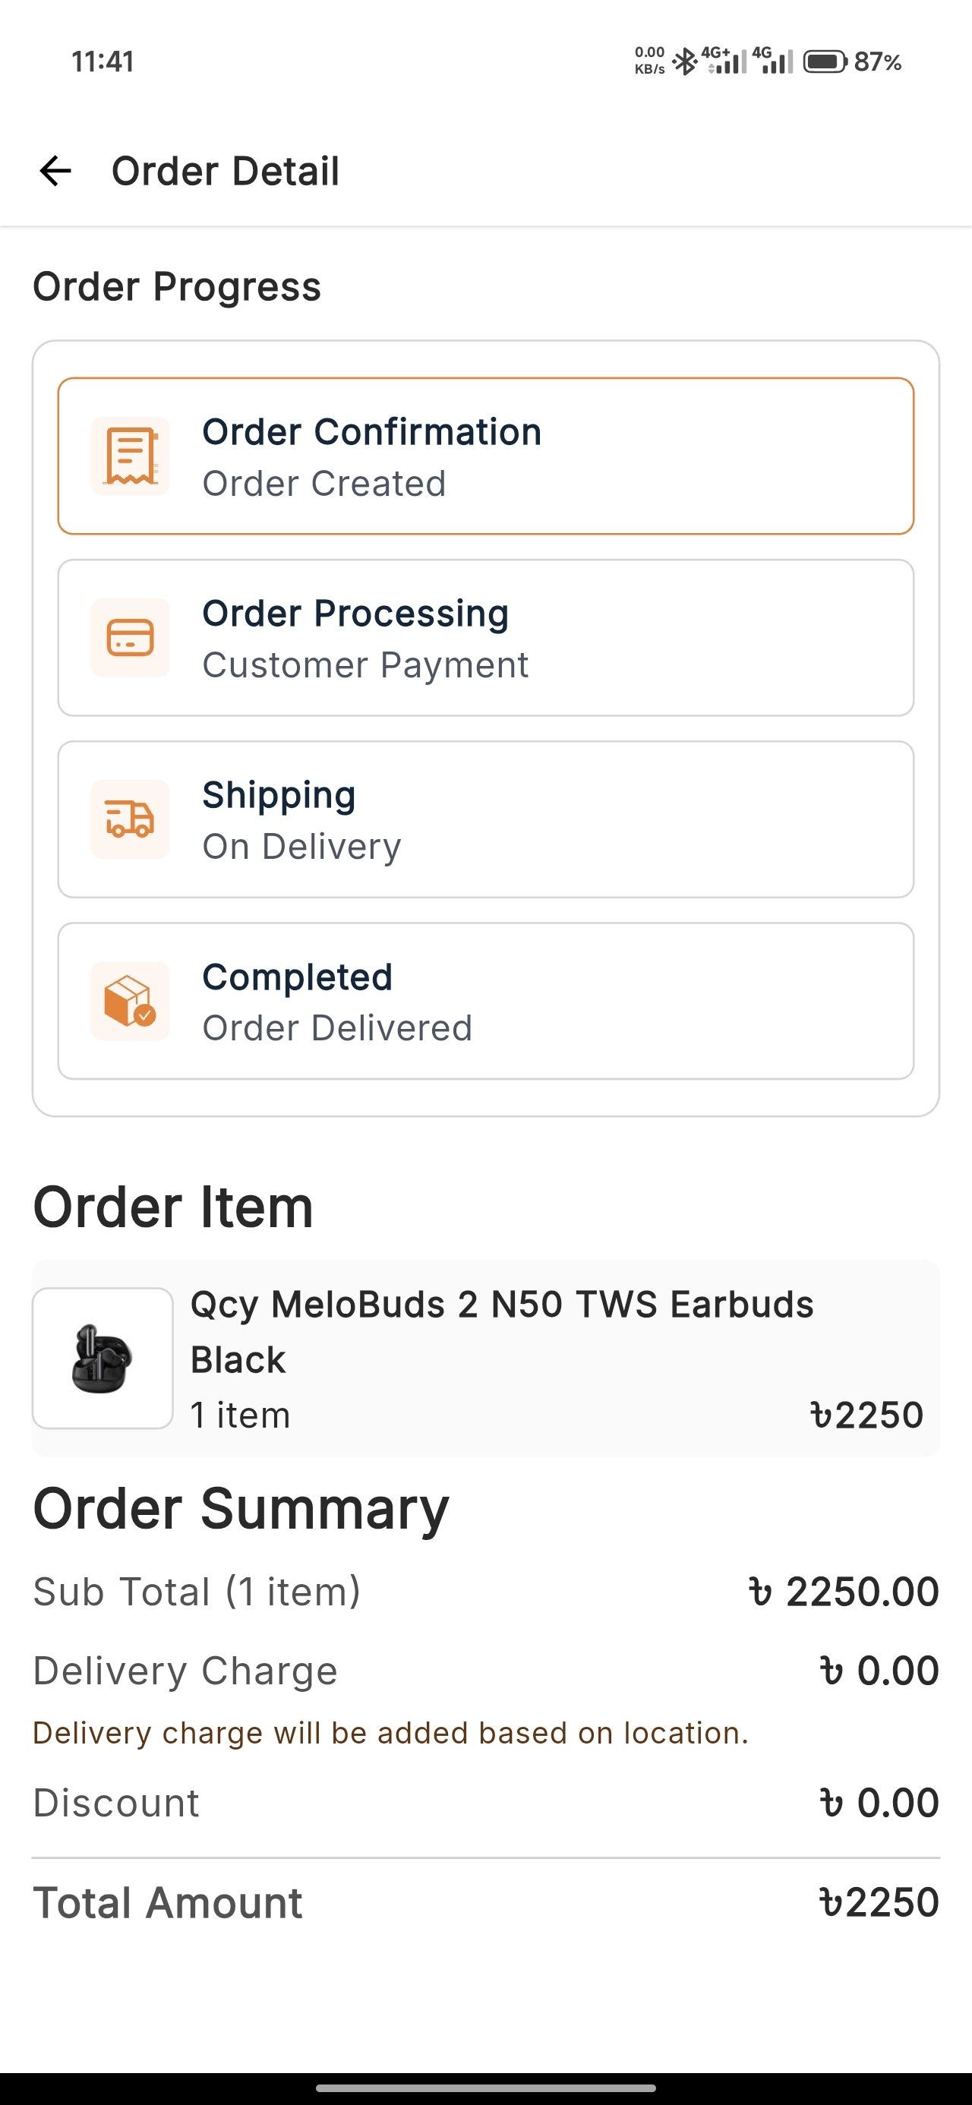Tap the 4G+ signal strength icon

(x=725, y=61)
